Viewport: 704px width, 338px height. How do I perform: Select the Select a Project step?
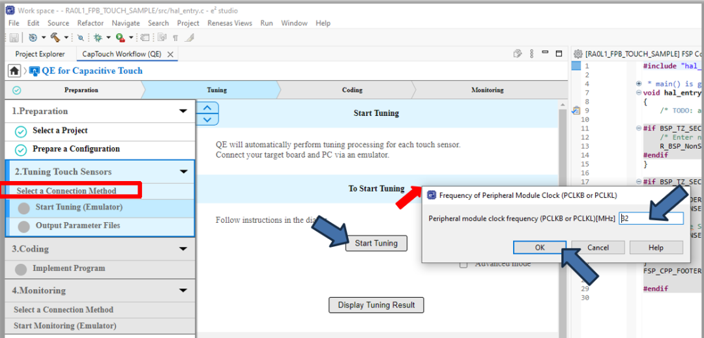click(100, 132)
